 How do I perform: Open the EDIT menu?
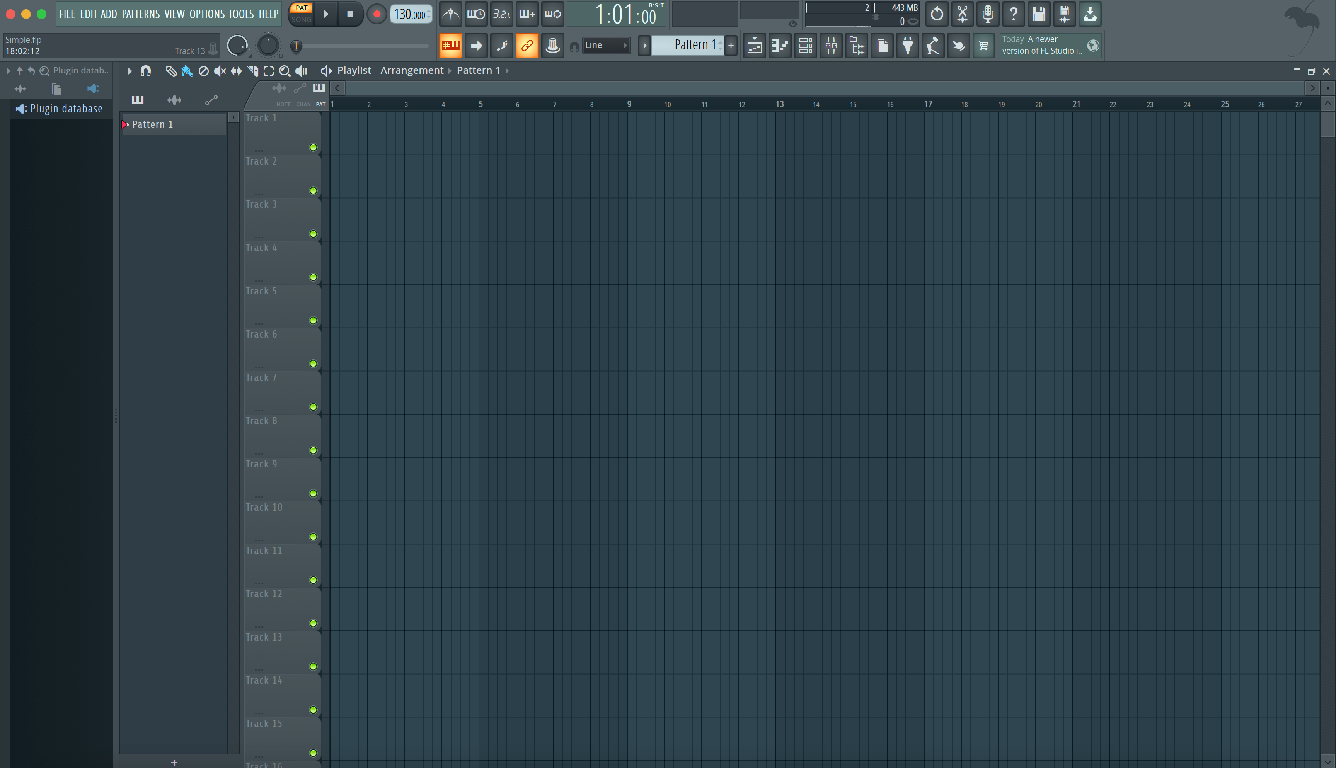coord(88,14)
